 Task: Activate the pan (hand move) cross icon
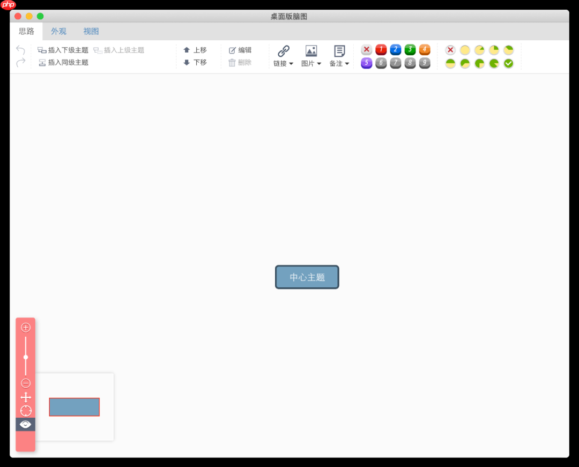coord(26,398)
